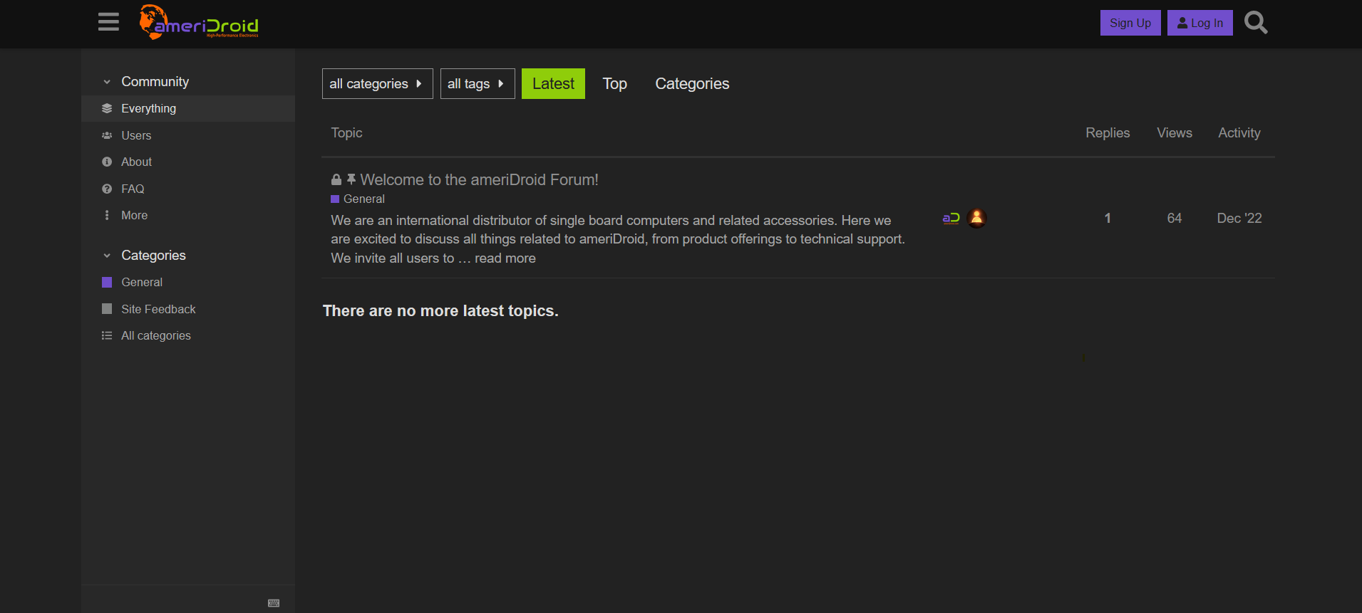
Task: Open Welcome to the ameriDroid Forum topic
Action: click(x=479, y=180)
